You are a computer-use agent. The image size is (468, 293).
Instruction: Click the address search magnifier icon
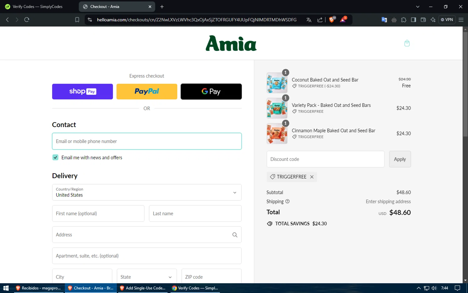click(235, 235)
